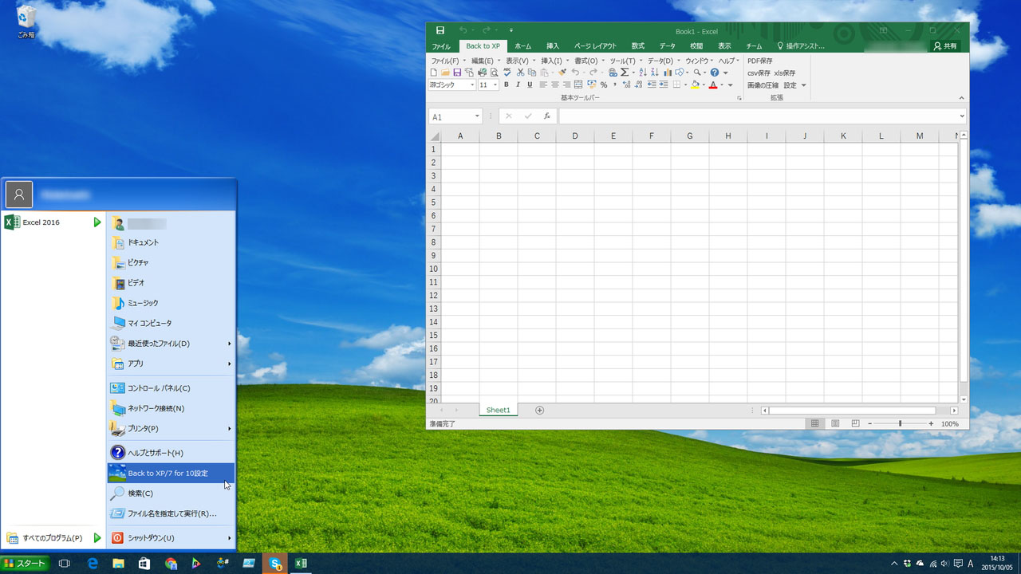
Task: Select the Sheet1 tab at the bottom
Action: coord(498,410)
